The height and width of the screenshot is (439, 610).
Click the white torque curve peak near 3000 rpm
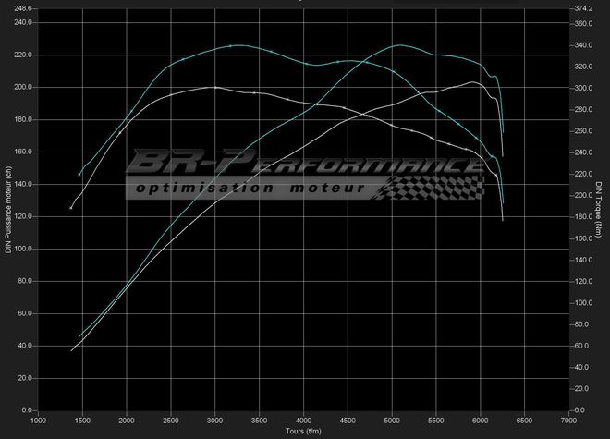click(214, 87)
